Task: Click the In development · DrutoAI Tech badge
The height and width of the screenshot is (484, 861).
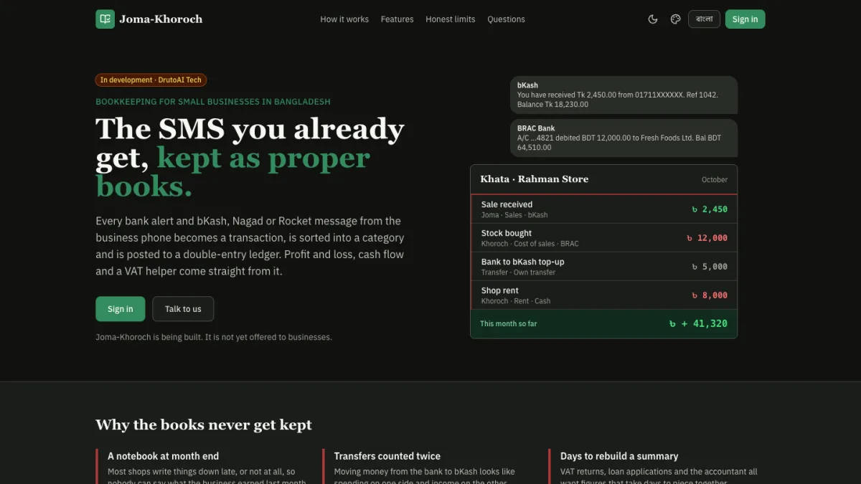Action: point(151,80)
